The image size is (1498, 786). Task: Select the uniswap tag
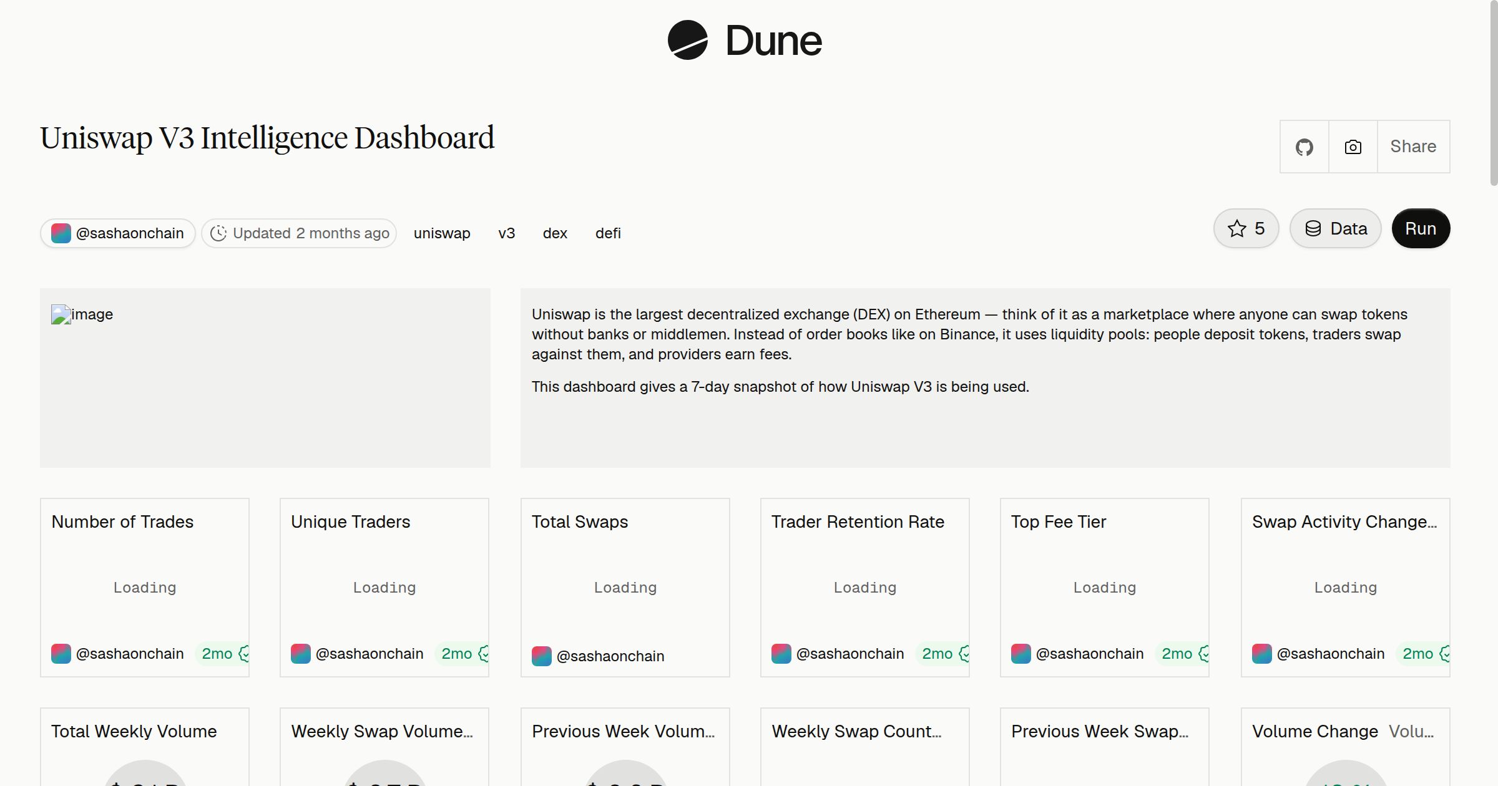442,233
